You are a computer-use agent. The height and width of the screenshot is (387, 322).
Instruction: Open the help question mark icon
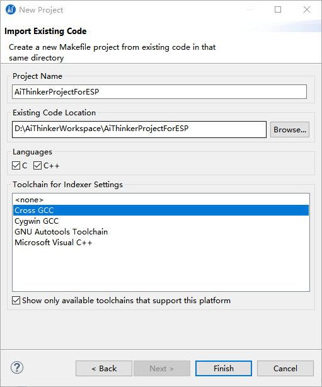17,367
